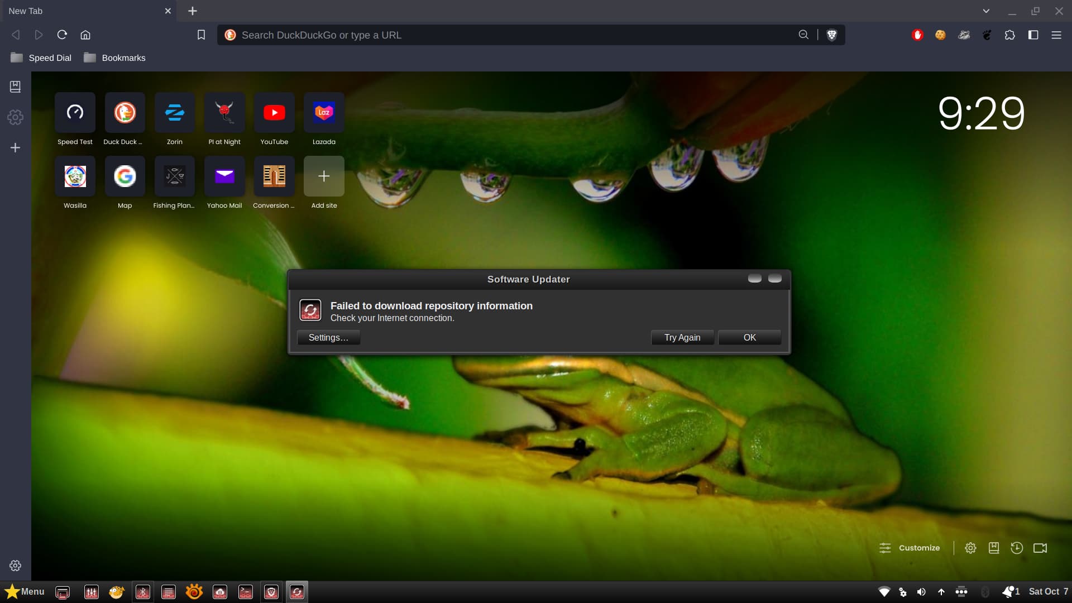1072x603 pixels.
Task: Open settings gear on new tab page
Action: tap(970, 548)
